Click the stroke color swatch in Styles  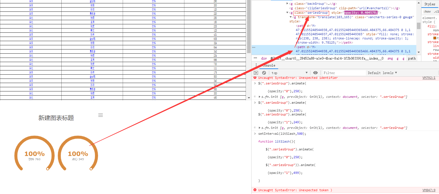pyautogui.click(x=435, y=38)
